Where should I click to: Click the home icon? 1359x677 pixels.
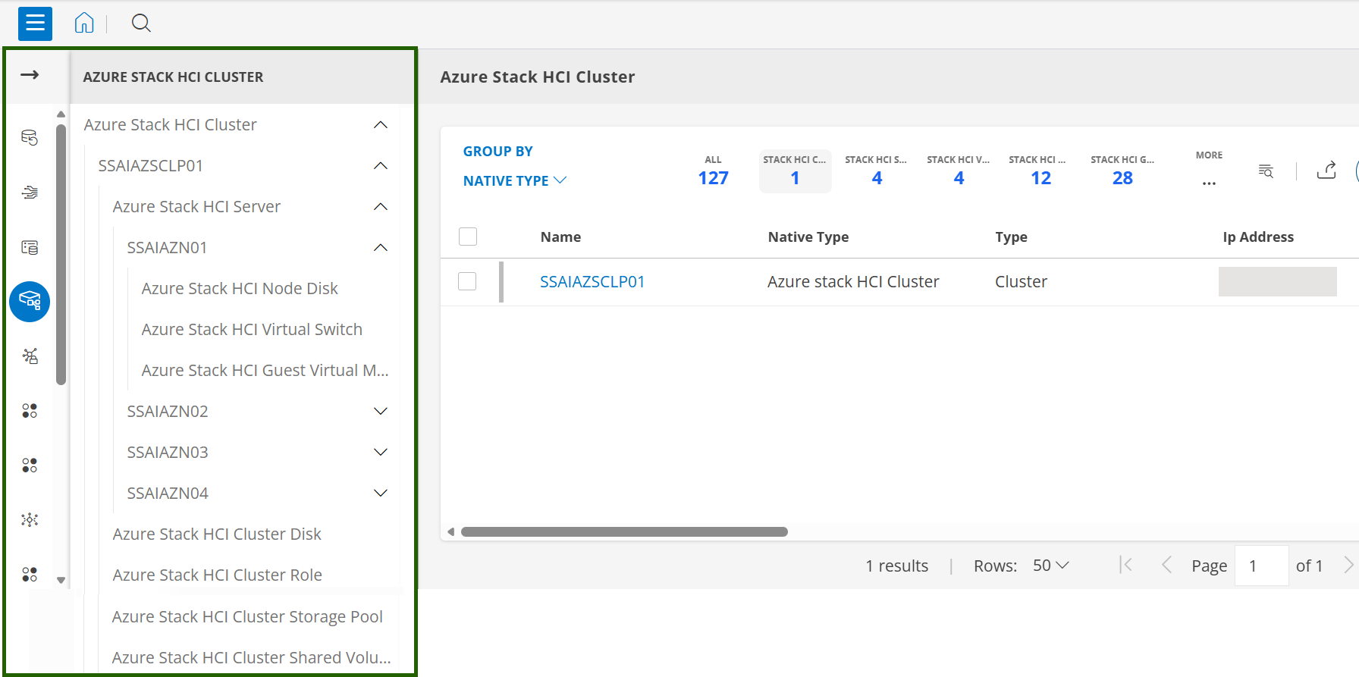(84, 24)
